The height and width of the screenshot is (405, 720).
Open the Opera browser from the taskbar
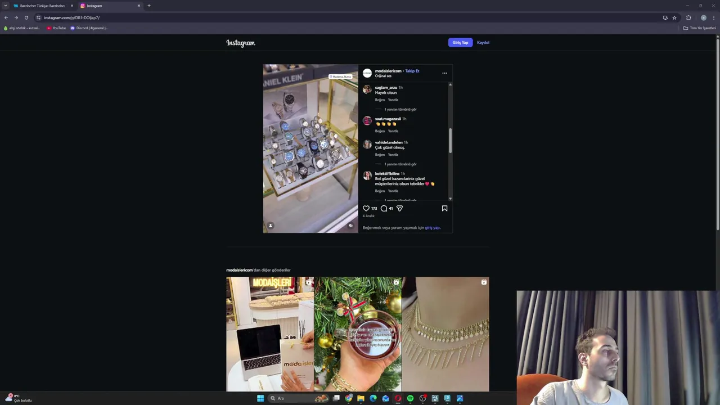coord(398,398)
